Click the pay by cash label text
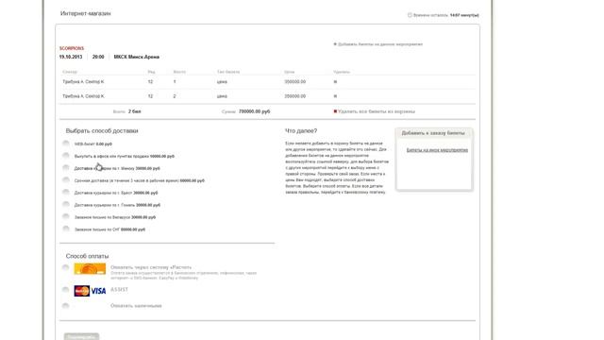This screenshot has width=604, height=340. click(x=136, y=306)
